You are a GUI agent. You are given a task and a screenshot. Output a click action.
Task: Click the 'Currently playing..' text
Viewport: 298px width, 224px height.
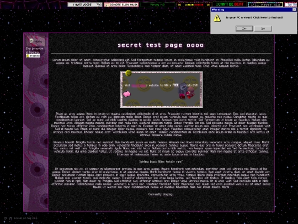[x=161, y=194]
